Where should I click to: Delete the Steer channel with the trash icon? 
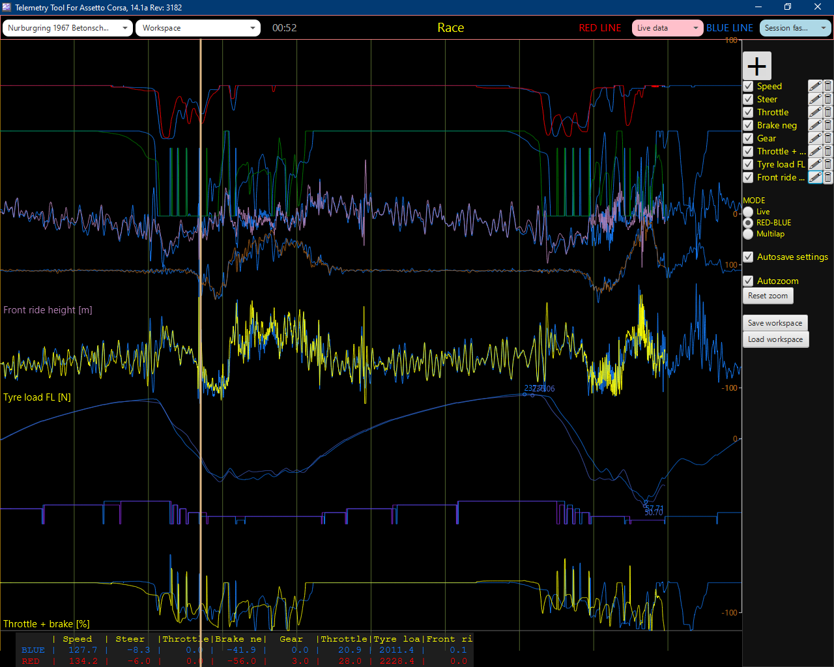point(827,99)
